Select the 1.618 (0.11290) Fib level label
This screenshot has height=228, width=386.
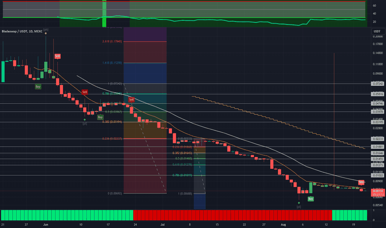[112, 63]
